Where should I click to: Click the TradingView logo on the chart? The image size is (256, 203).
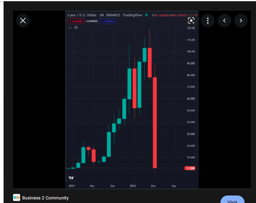click(x=71, y=178)
